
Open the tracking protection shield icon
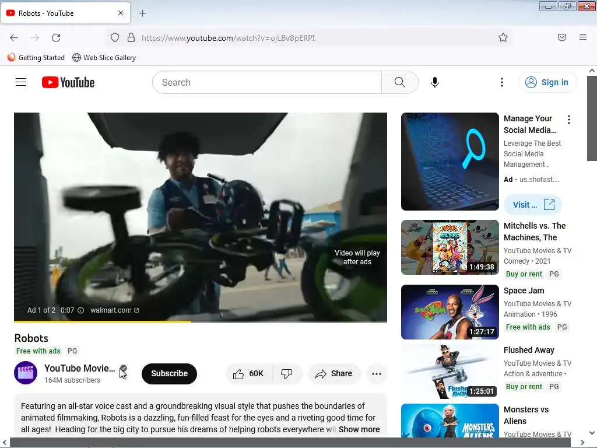click(115, 38)
